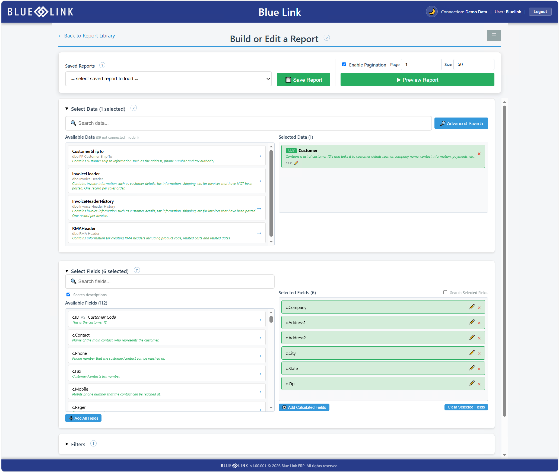Add InvoiceHeaderHistory table using its arrow
Screen dimensions: 559x472
259,208
